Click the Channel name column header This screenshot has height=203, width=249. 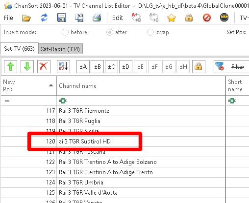point(141,85)
